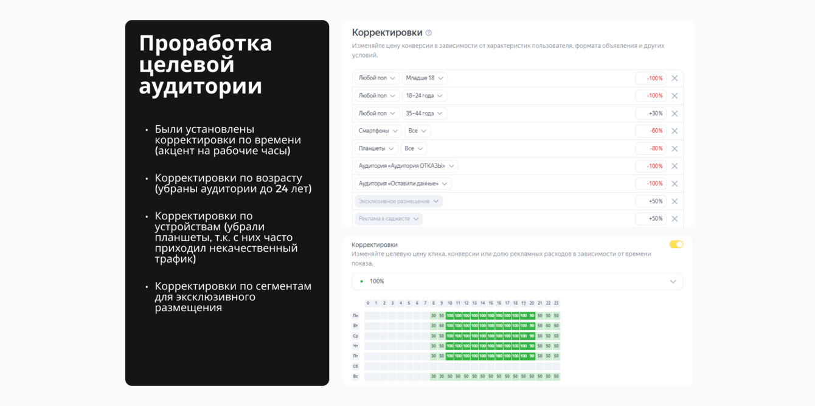Remove the Младше 18 adjustment row
815x406 pixels.
click(x=675, y=78)
